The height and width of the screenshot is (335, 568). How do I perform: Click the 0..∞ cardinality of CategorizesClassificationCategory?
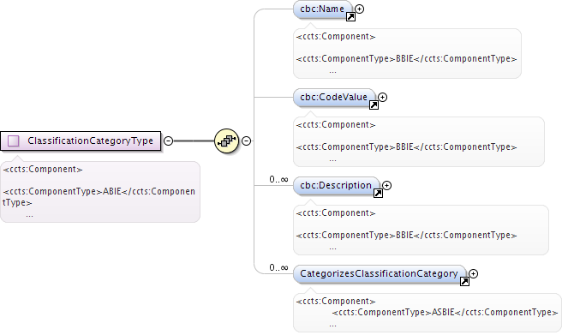[278, 268]
